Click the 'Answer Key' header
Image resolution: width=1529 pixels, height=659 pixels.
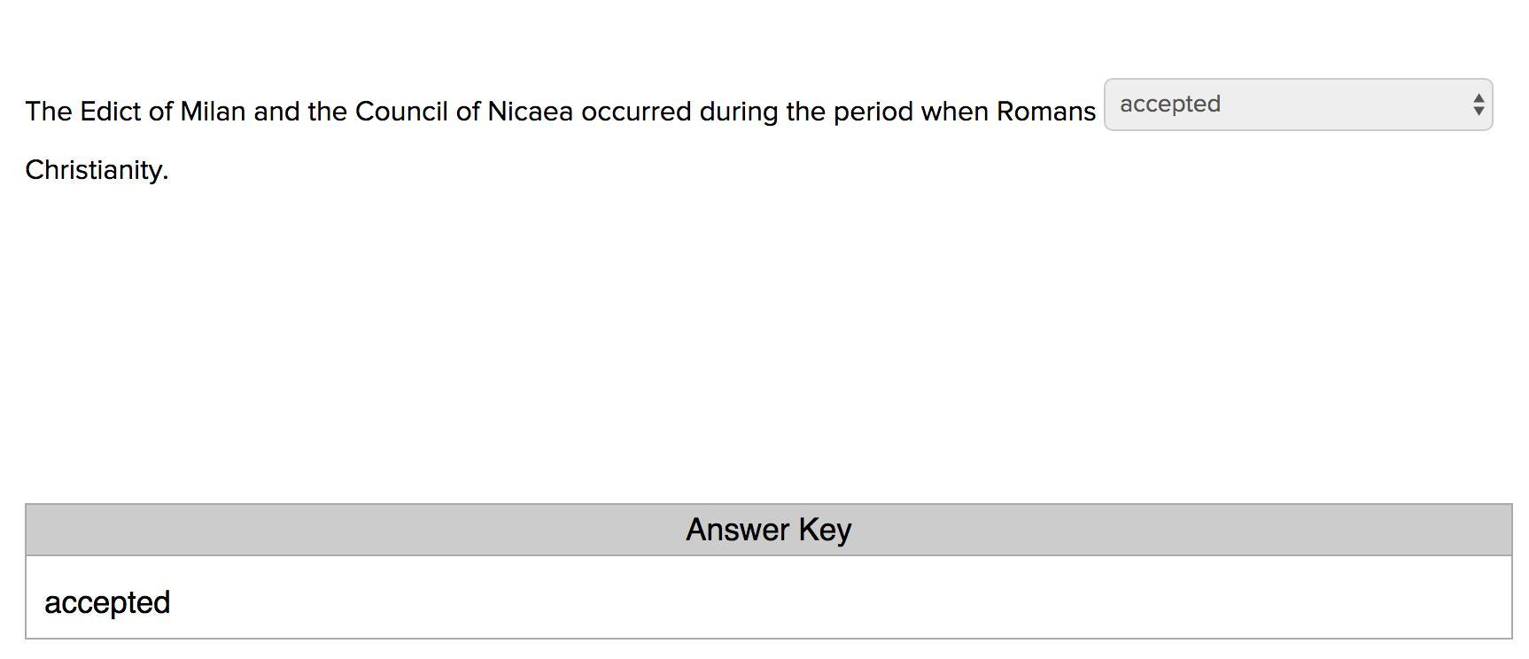768,530
